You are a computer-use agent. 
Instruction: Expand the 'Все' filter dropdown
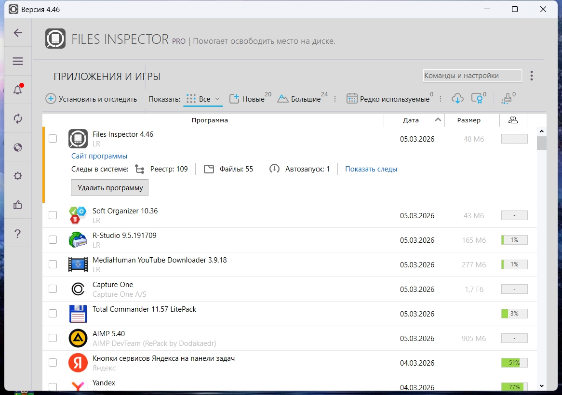203,99
